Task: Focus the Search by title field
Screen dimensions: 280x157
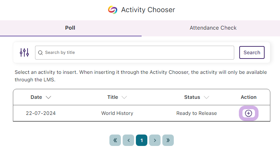Action: (x=135, y=52)
